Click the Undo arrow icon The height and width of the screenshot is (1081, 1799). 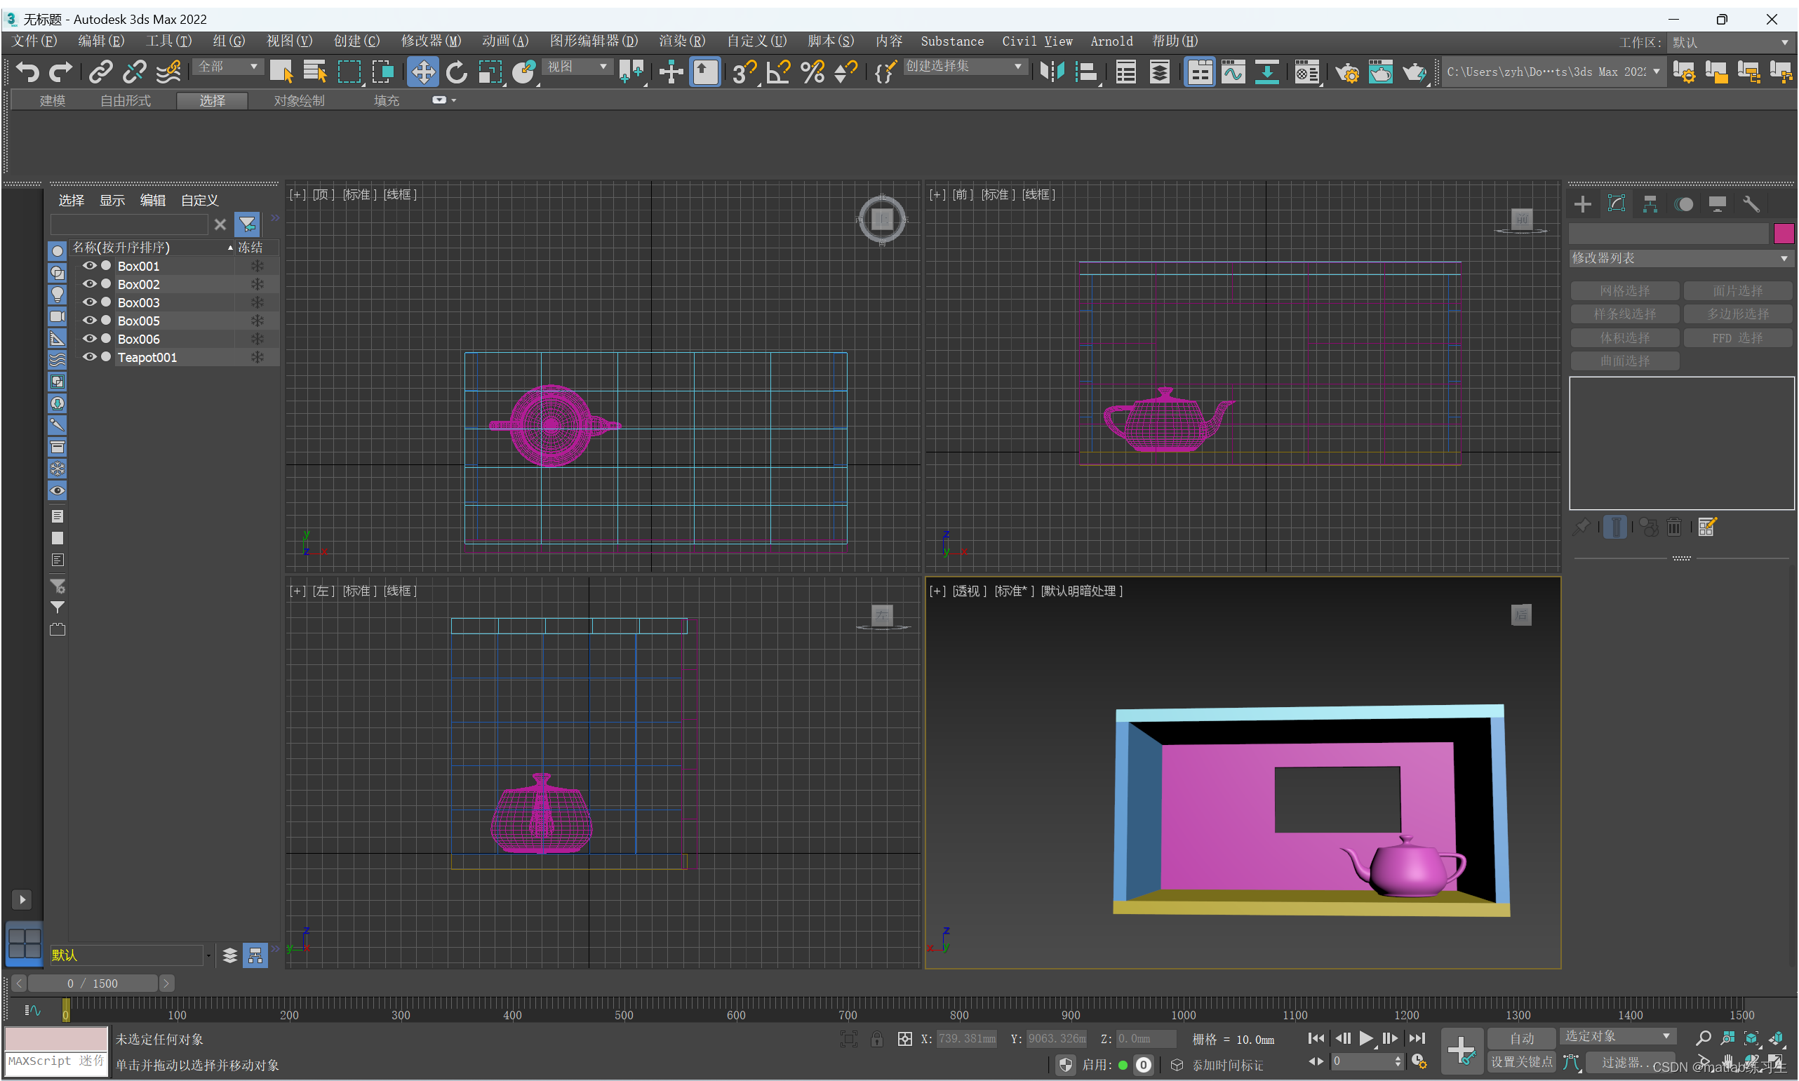point(27,72)
